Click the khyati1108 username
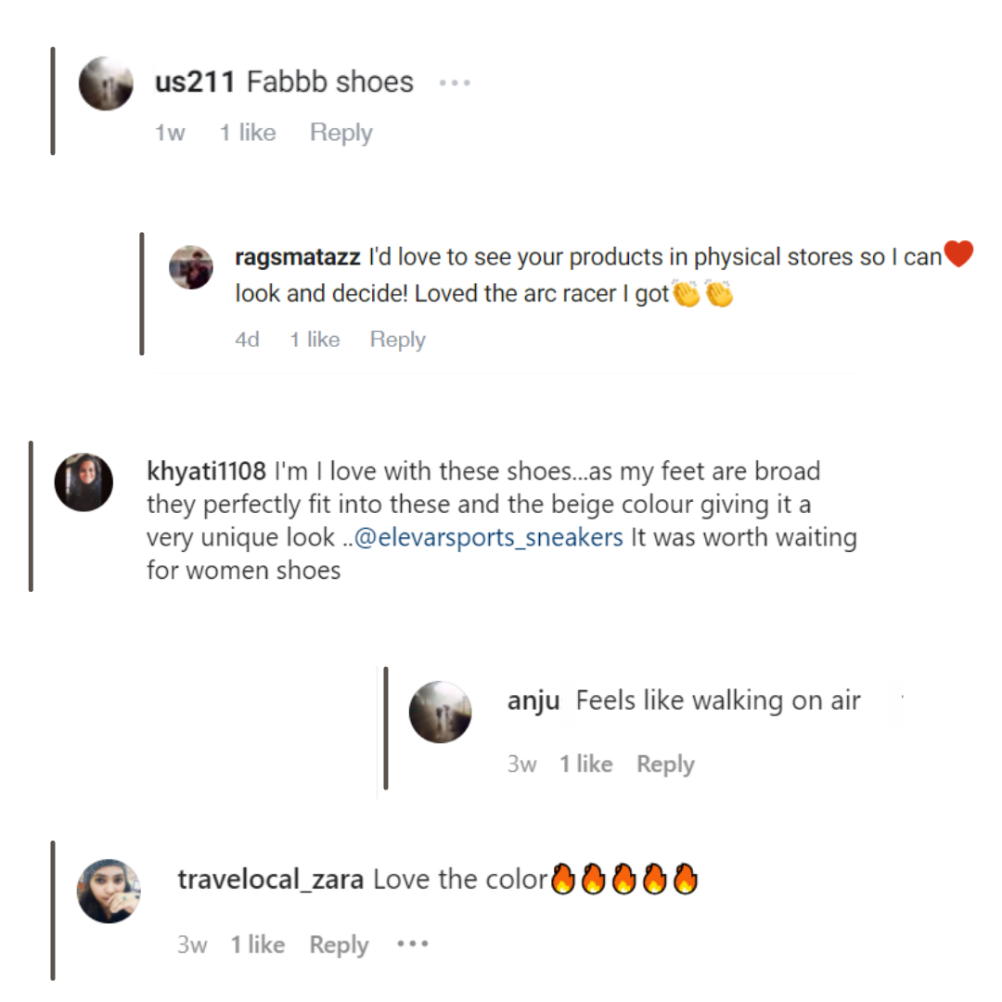This screenshot has height=1002, width=1002. (x=207, y=471)
